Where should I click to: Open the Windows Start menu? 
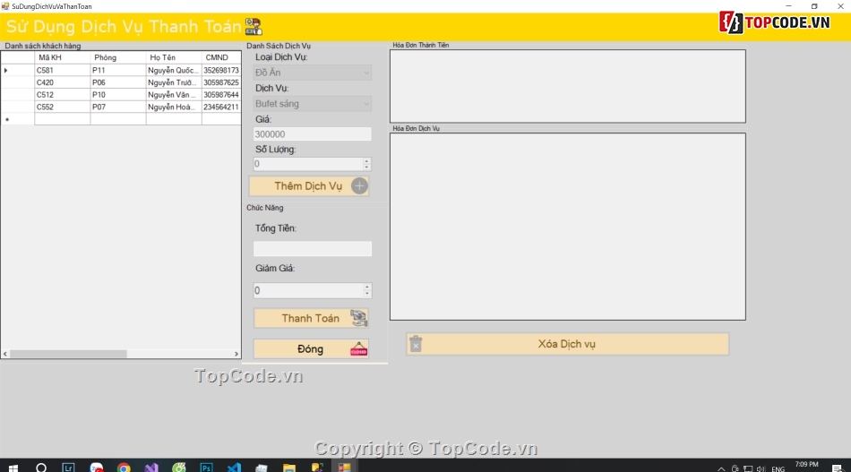(x=13, y=468)
